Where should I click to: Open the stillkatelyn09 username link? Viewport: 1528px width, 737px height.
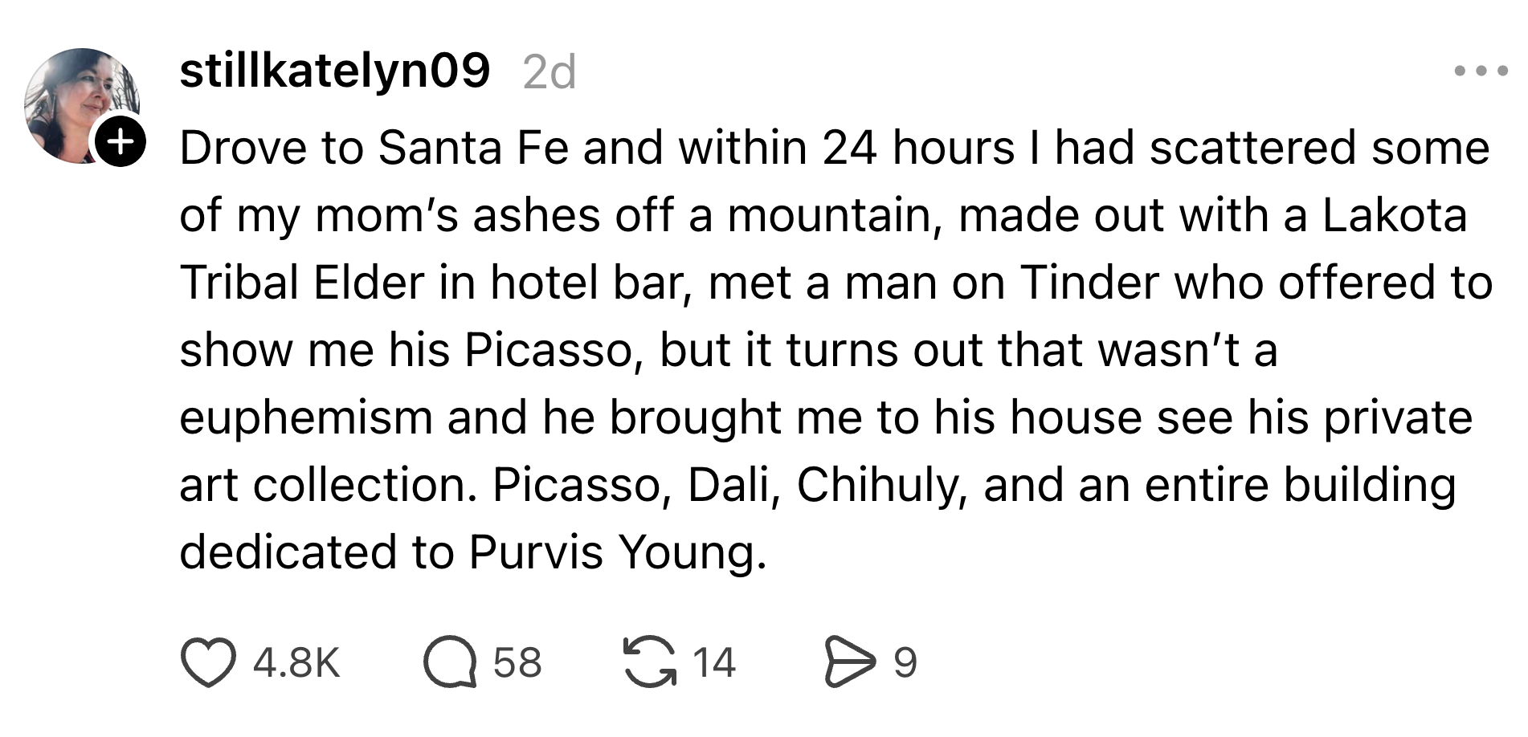pyautogui.click(x=334, y=71)
